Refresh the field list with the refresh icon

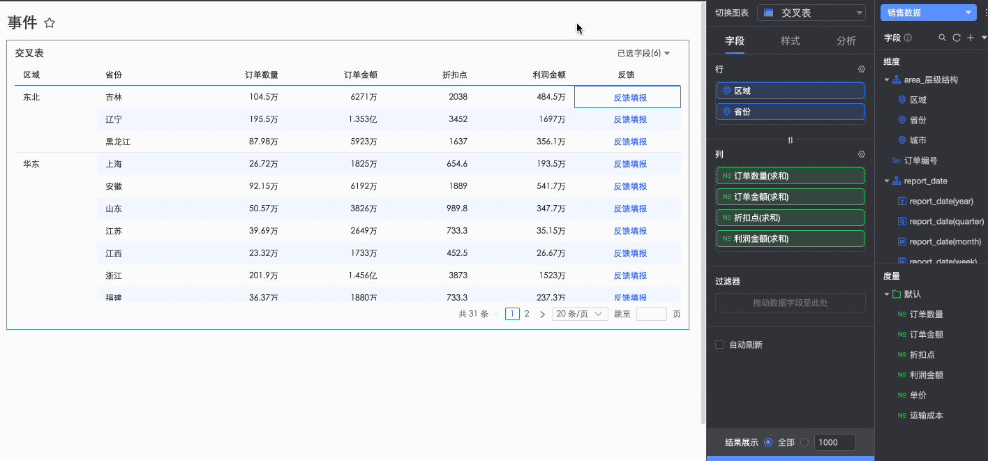pos(957,38)
